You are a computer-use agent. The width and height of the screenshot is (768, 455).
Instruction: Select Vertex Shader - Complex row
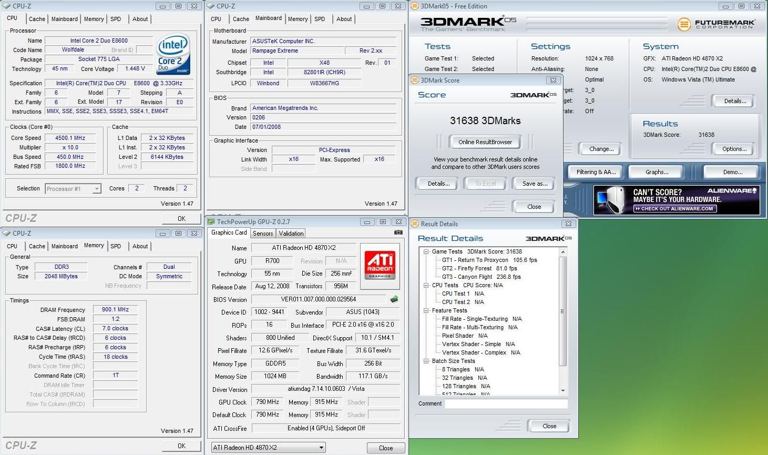point(481,352)
